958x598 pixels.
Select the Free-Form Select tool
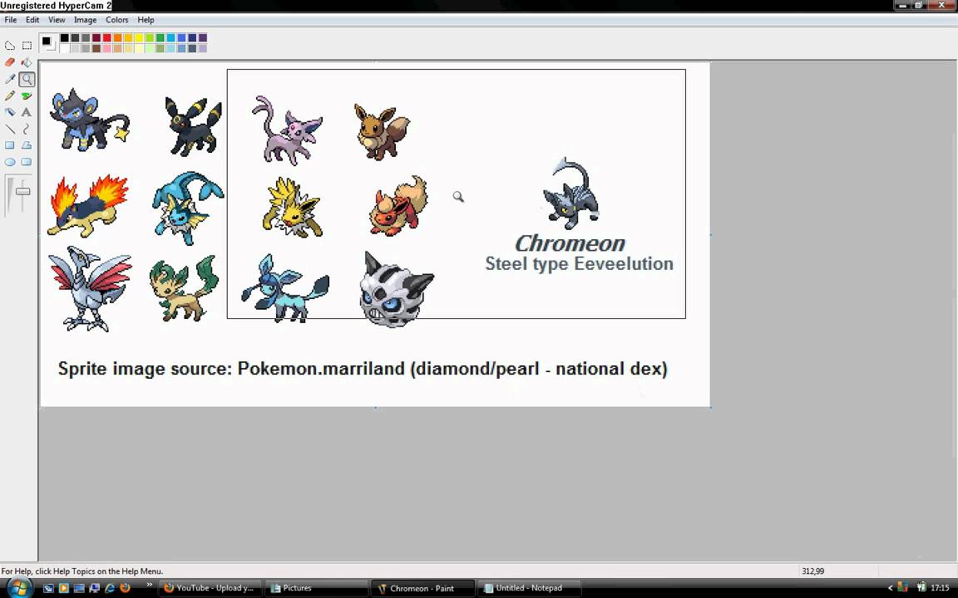[10, 45]
